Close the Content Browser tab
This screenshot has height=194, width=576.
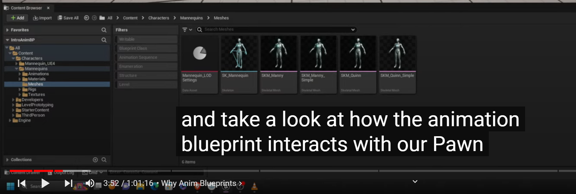coord(48,8)
